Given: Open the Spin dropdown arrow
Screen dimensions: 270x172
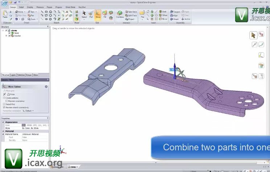Looking at the screenshot, I should coord(36,12).
